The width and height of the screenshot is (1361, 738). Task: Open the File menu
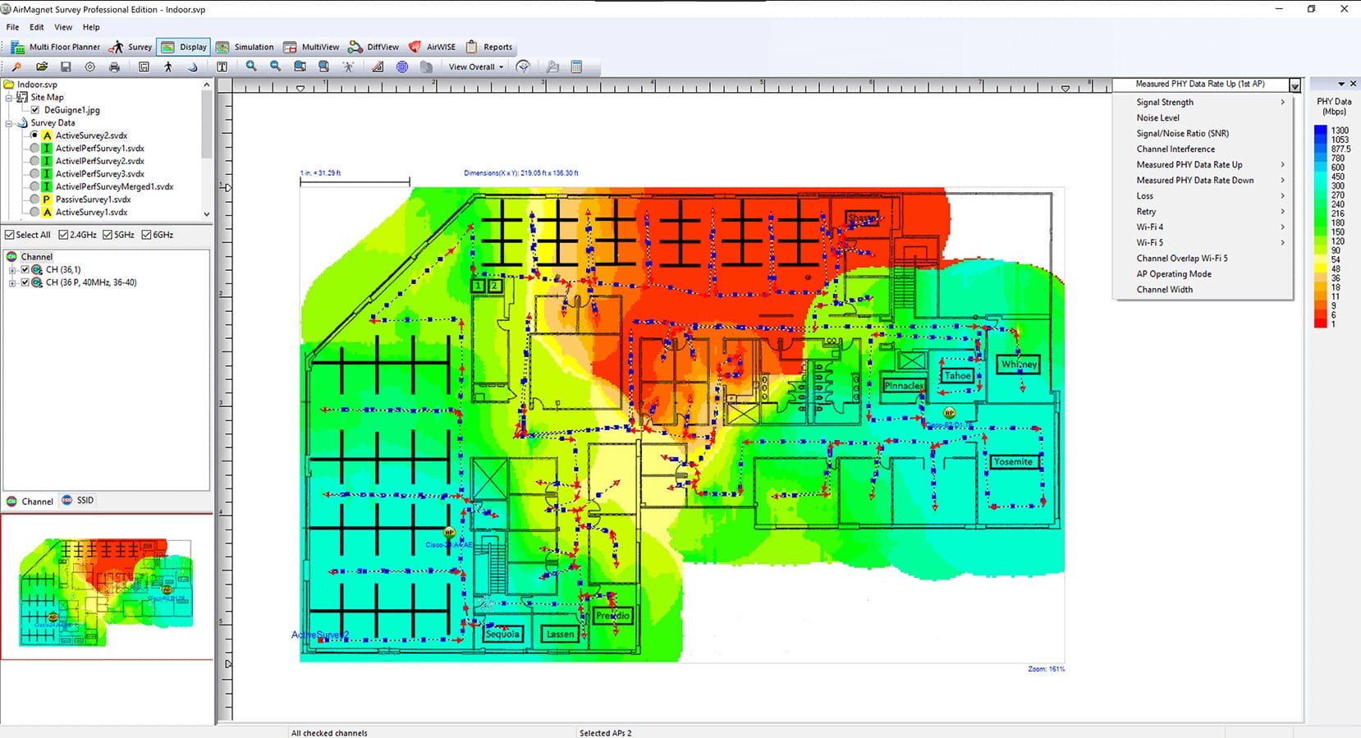pos(12,27)
